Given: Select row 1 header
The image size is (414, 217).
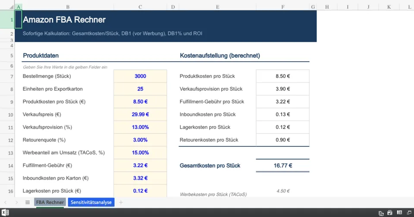Looking at the screenshot, I should pos(7,19).
